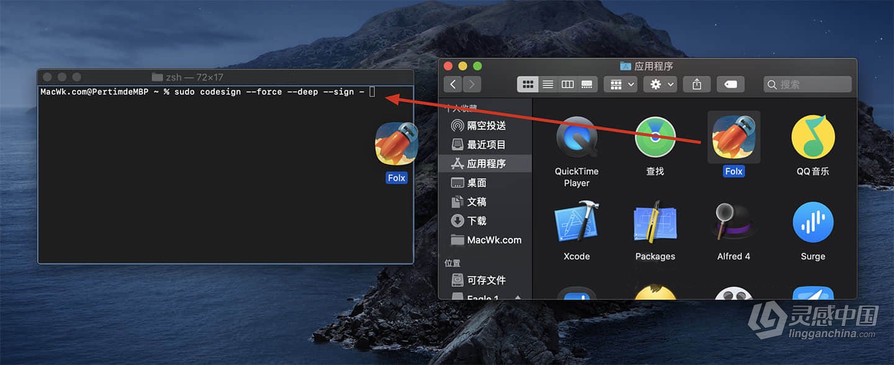Select the QuickTime Player app icon
894x365 pixels.
coord(577,138)
